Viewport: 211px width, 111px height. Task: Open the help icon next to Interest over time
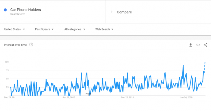click(31, 45)
